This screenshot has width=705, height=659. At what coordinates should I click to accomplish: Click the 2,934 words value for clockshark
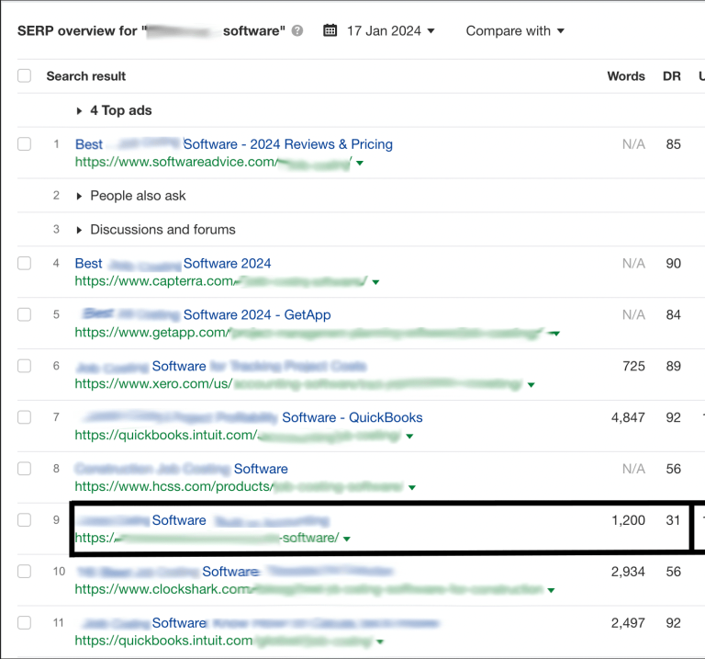[x=628, y=571]
